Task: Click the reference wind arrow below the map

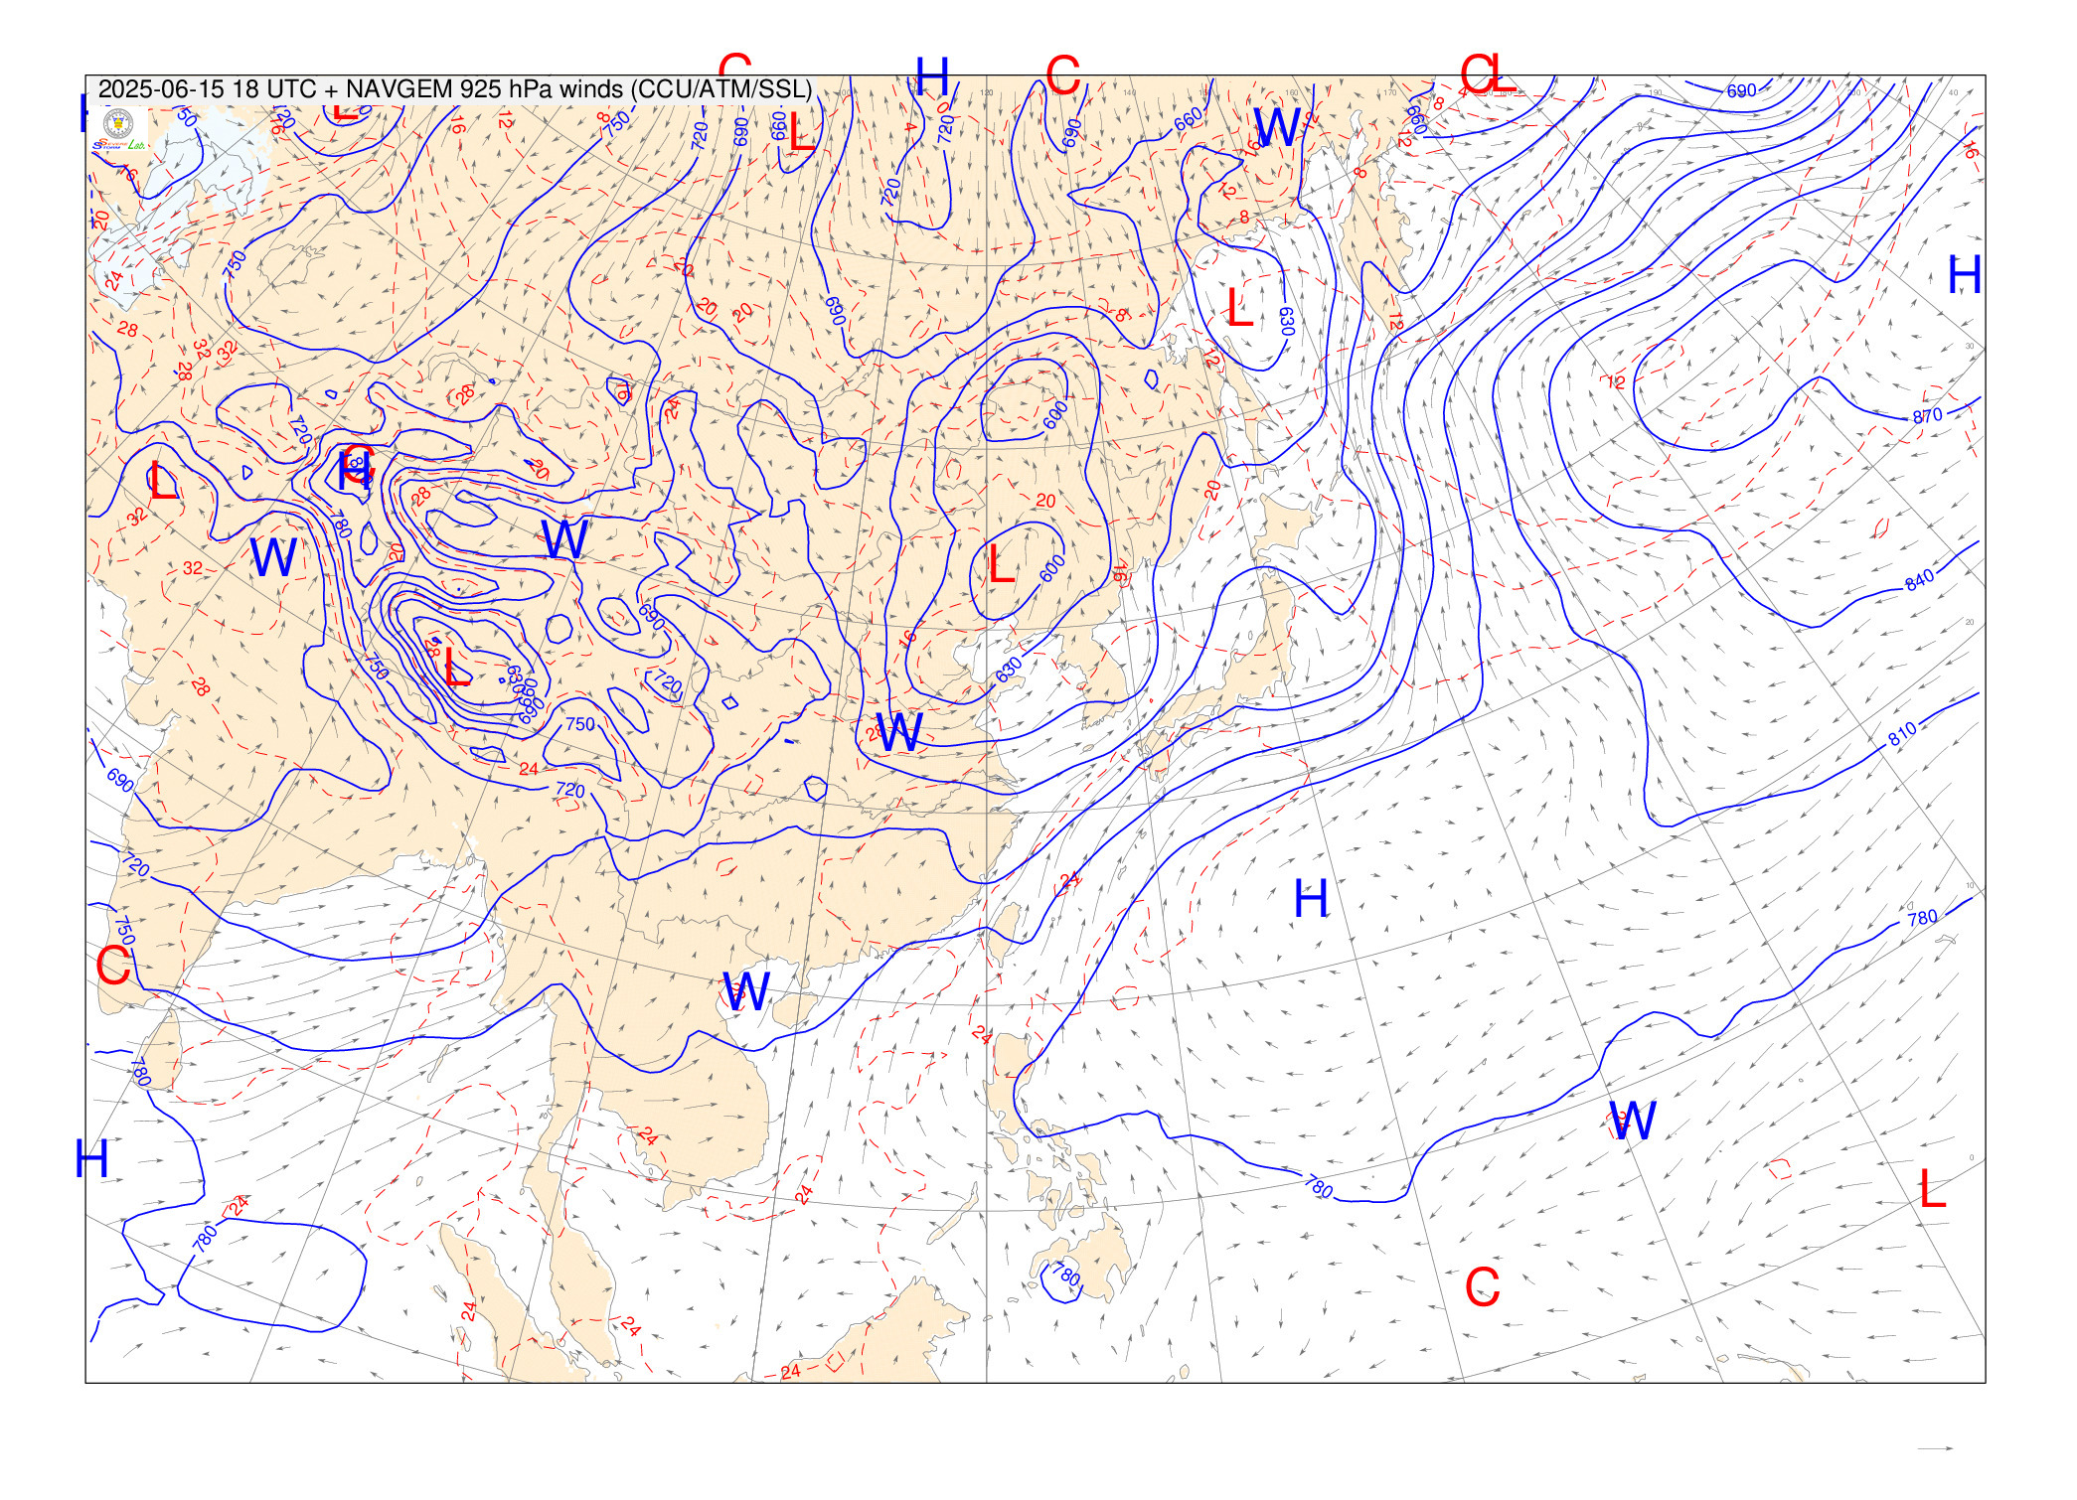Action: coord(1935,1448)
